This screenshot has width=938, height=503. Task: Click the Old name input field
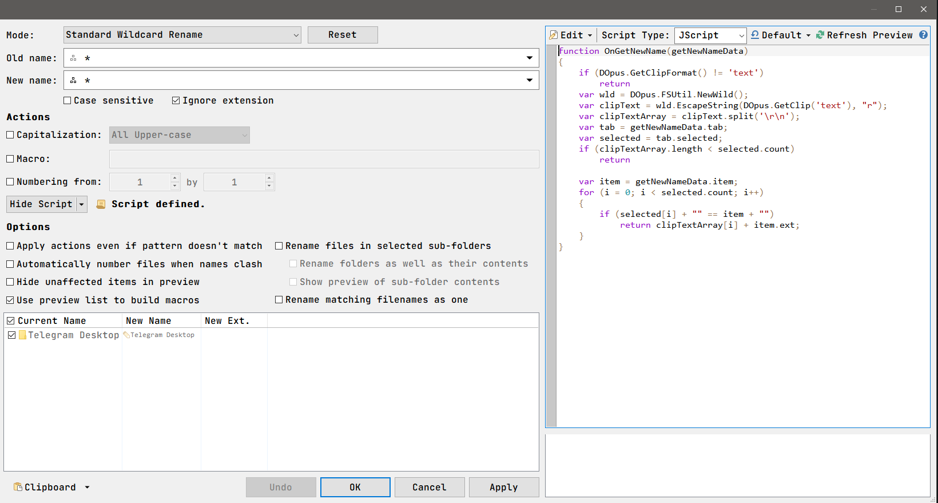click(301, 58)
